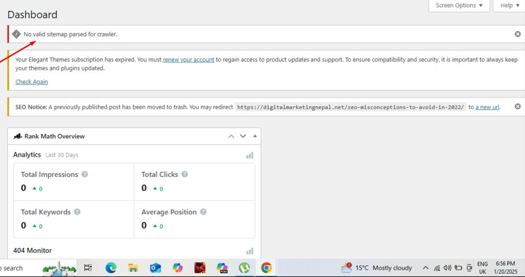Move Rank Math Overview widget down
The width and height of the screenshot is (525, 277).
point(243,137)
